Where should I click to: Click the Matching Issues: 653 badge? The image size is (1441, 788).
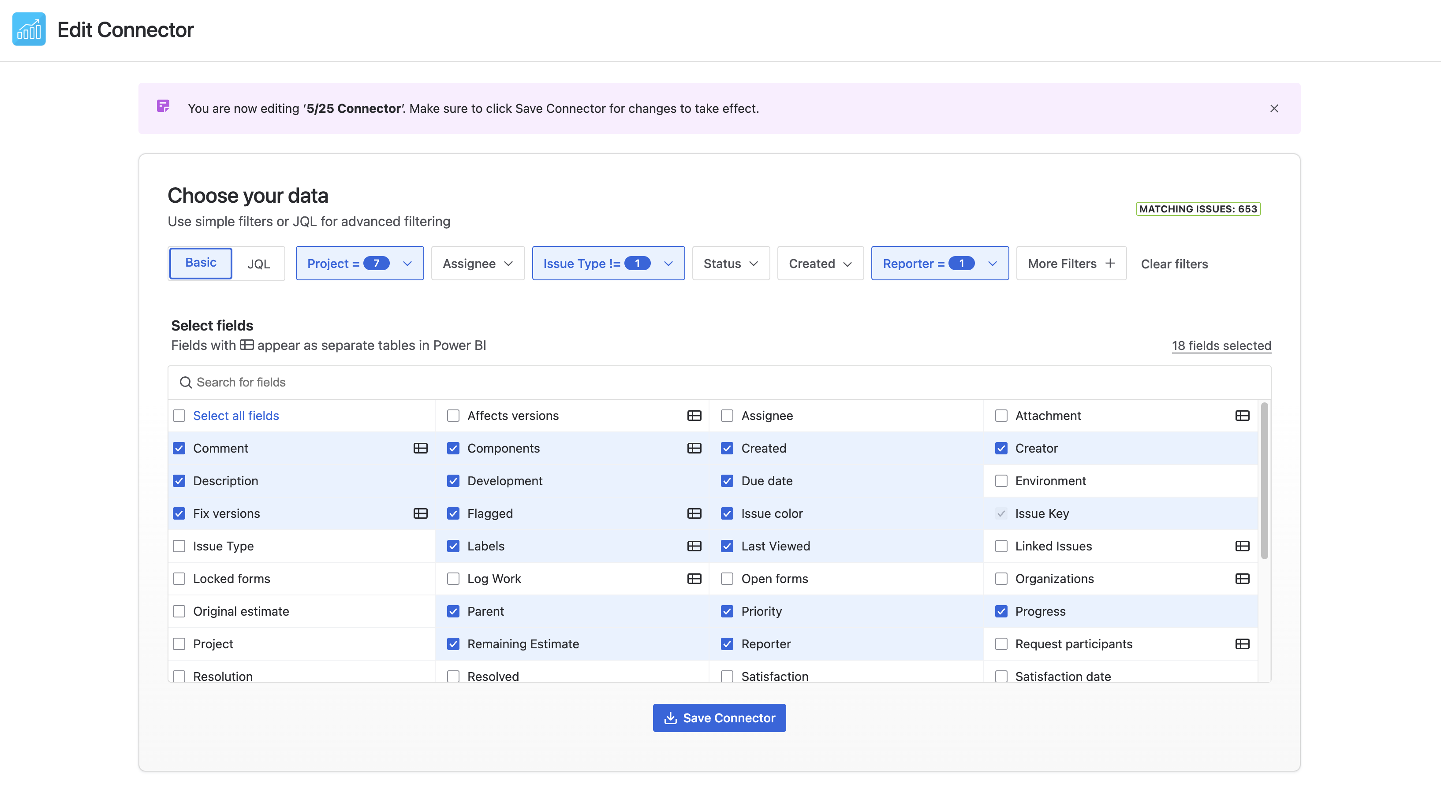pyautogui.click(x=1198, y=208)
